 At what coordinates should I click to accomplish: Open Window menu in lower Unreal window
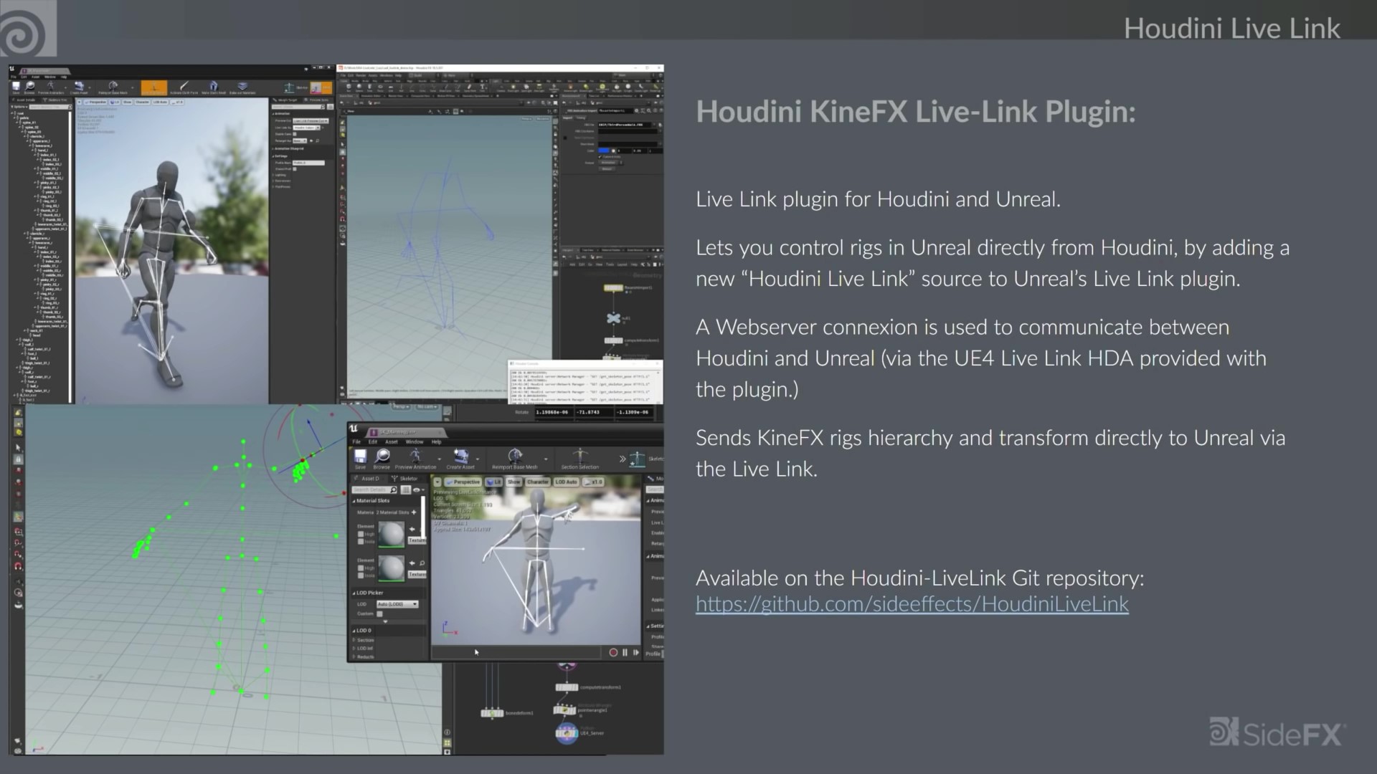point(415,441)
